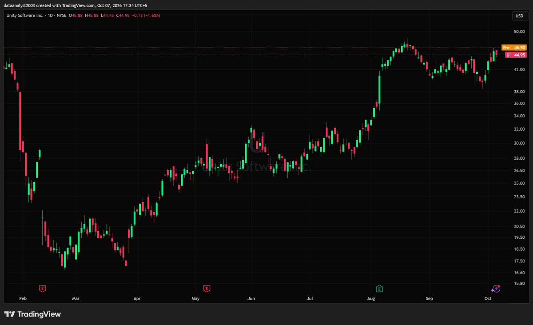Image resolution: width=533 pixels, height=325 pixels.
Task: Click the 22.00 price axis label
Action: [519, 211]
